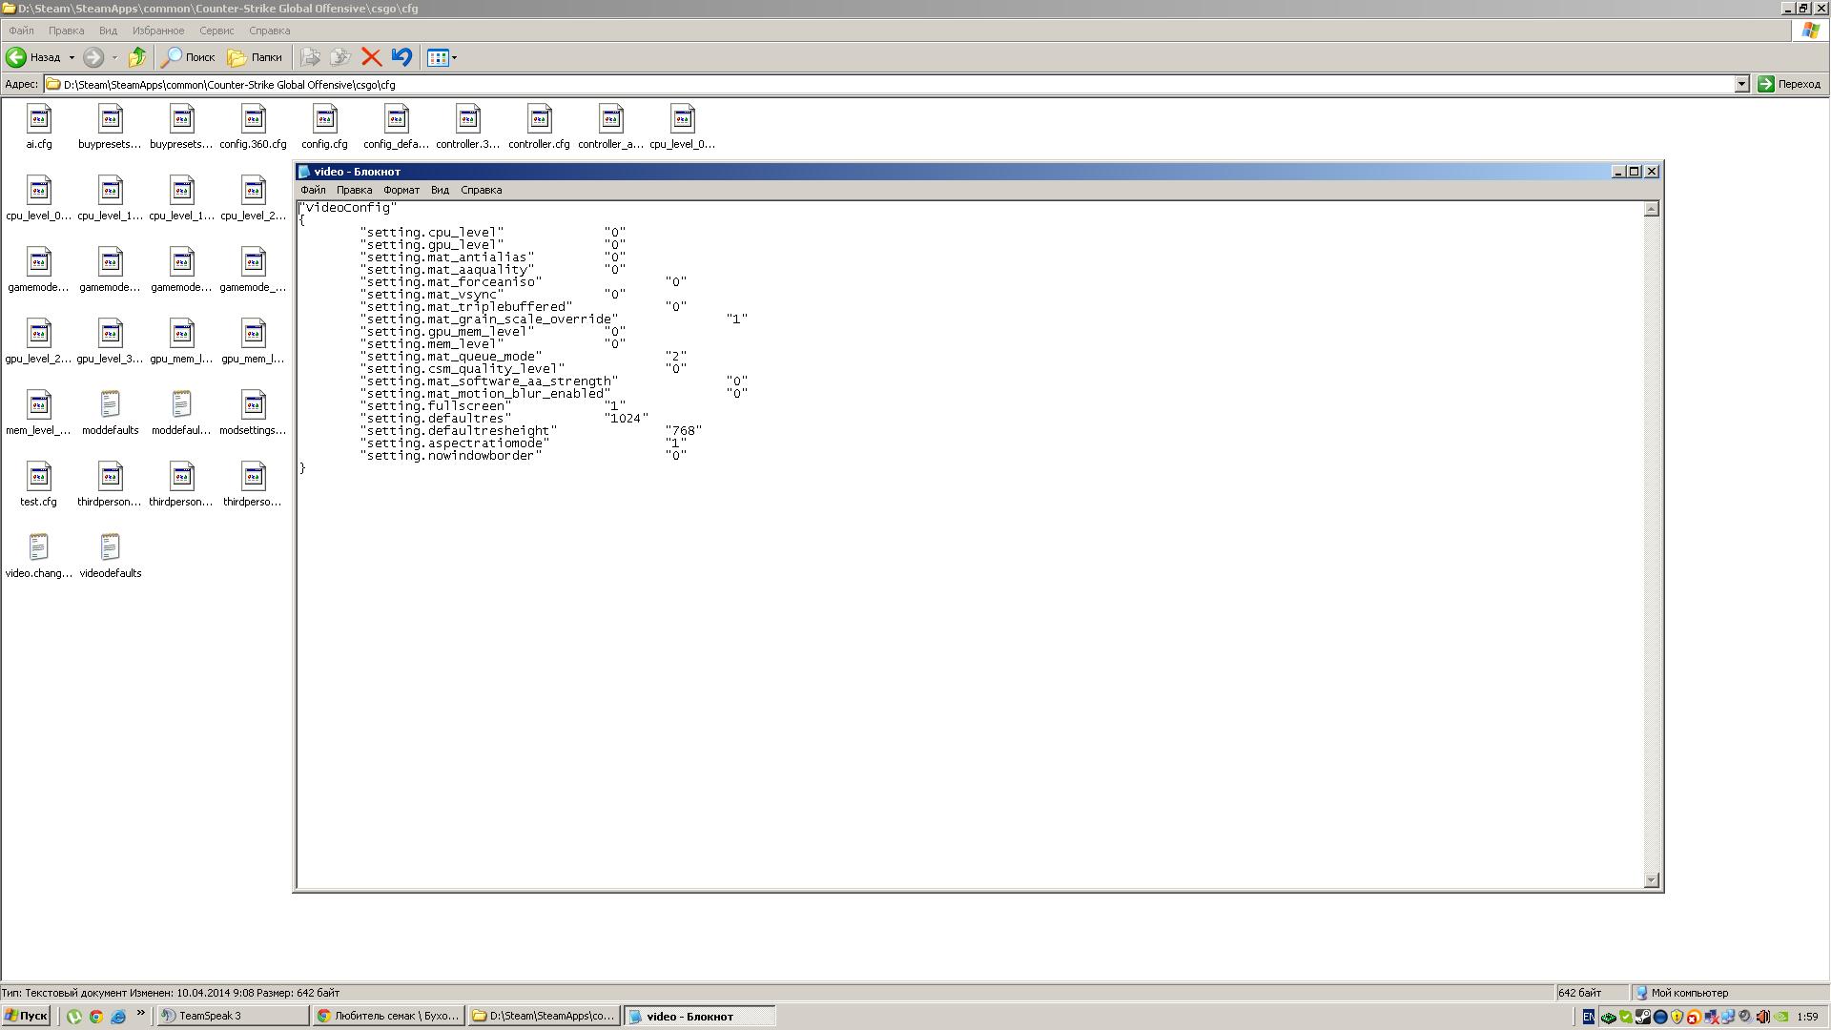
Task: Click the red Delete X icon
Action: click(x=371, y=57)
